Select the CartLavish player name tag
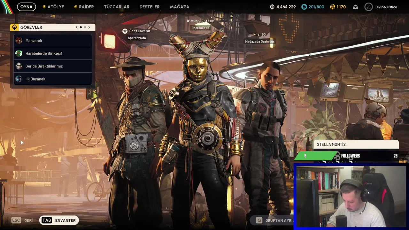 pos(140,31)
